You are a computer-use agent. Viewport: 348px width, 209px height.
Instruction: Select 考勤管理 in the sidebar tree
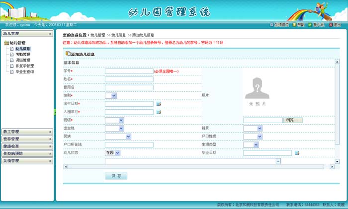[x=22, y=55]
